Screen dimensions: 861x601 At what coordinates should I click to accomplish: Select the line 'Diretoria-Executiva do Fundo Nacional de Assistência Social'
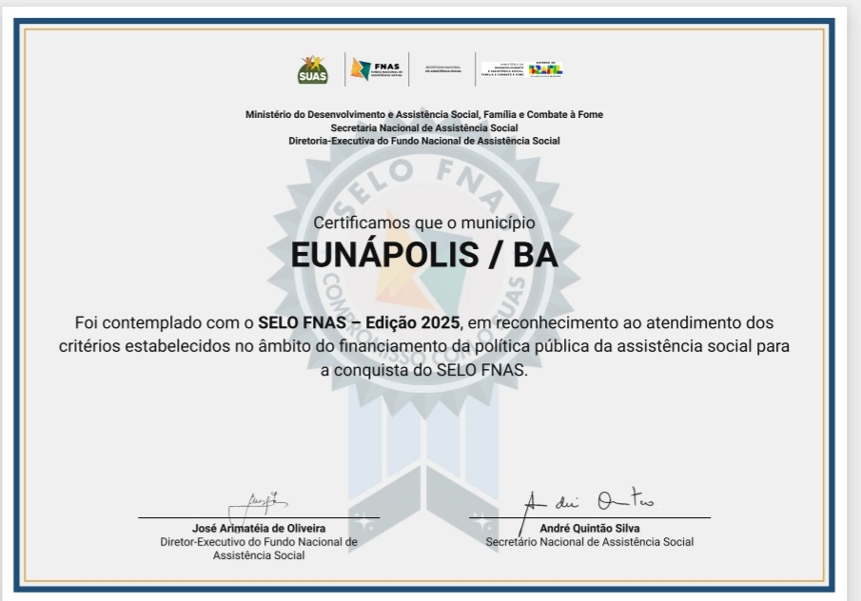(424, 141)
